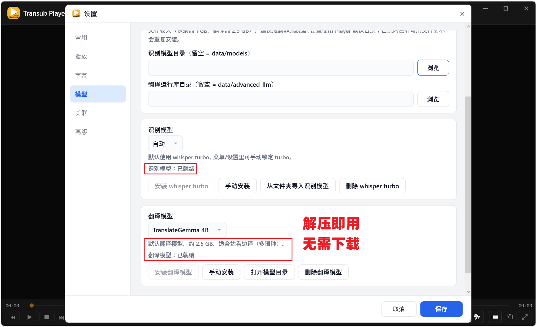Click 手动安装 for the recognition model

(237, 186)
